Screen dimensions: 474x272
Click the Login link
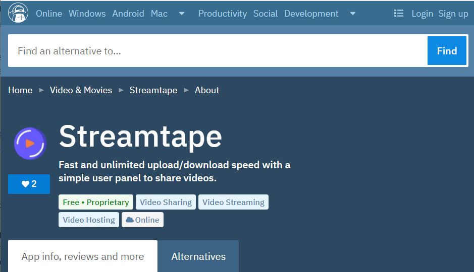pos(423,14)
